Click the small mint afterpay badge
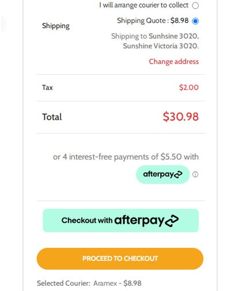Viewport: 238px width, 291px height. (163, 175)
